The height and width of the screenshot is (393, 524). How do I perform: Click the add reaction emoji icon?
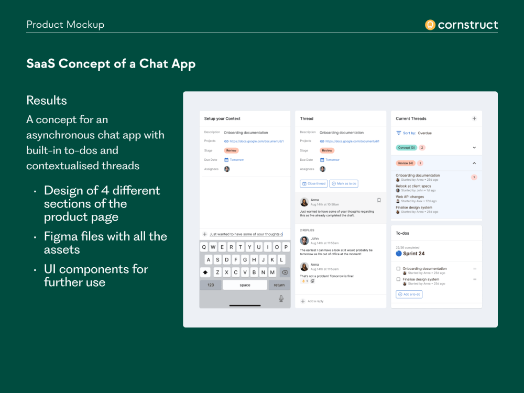[x=312, y=281]
